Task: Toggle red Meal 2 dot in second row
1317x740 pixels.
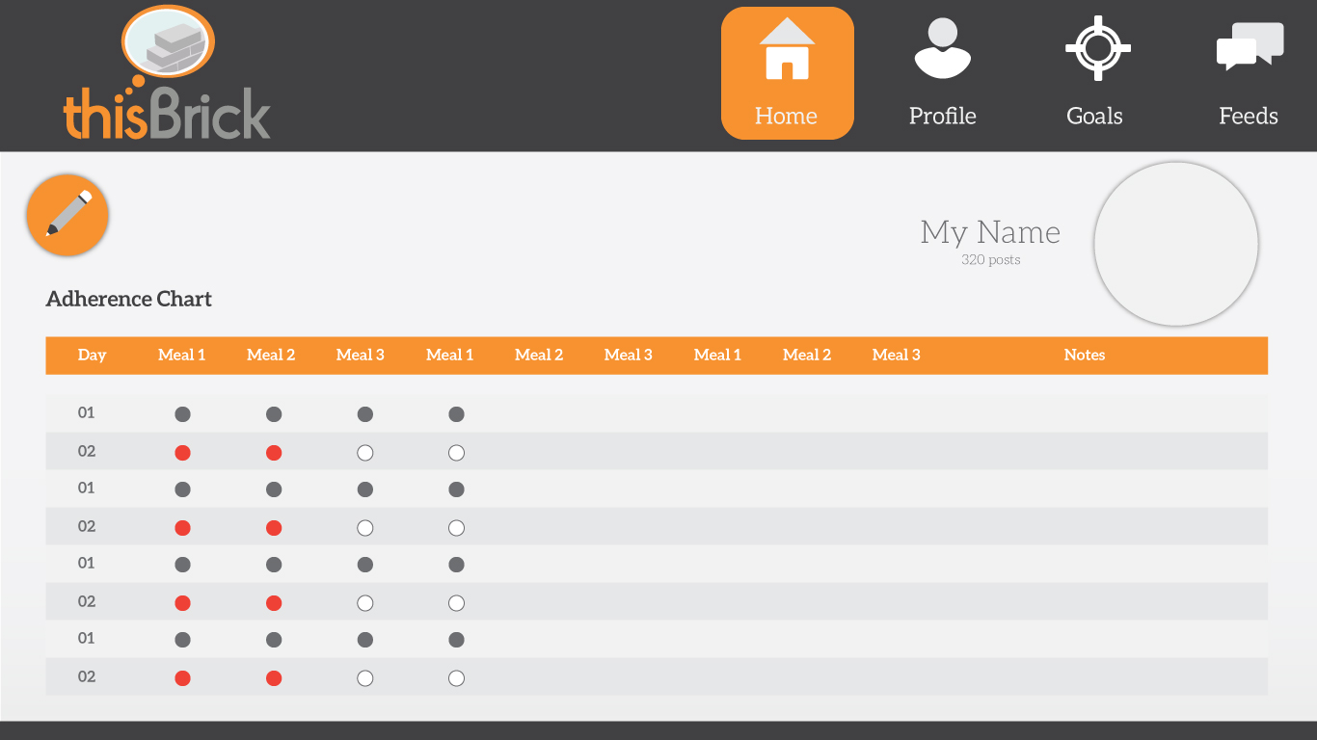Action: pyautogui.click(x=274, y=453)
